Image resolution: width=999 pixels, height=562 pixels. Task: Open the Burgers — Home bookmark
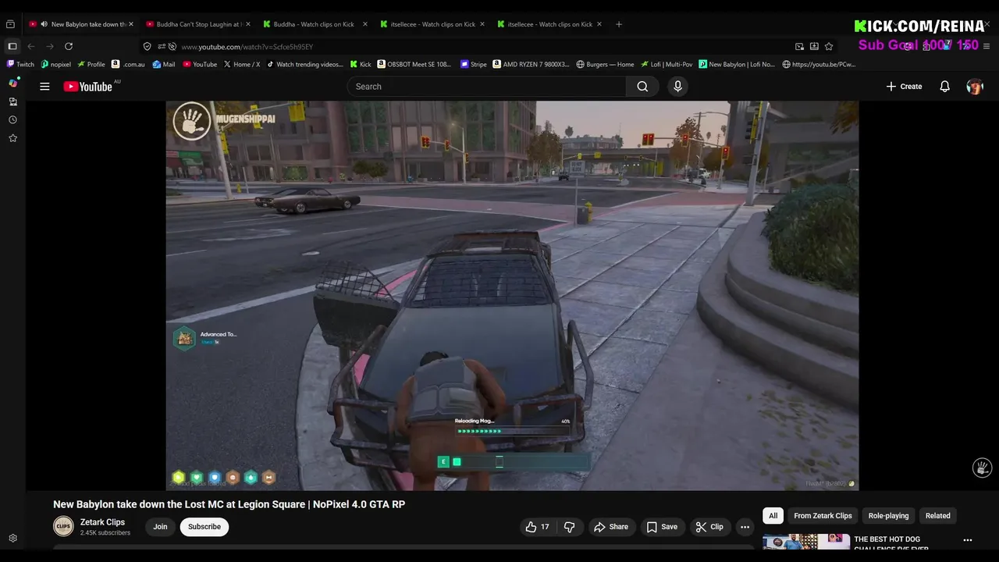click(x=605, y=65)
